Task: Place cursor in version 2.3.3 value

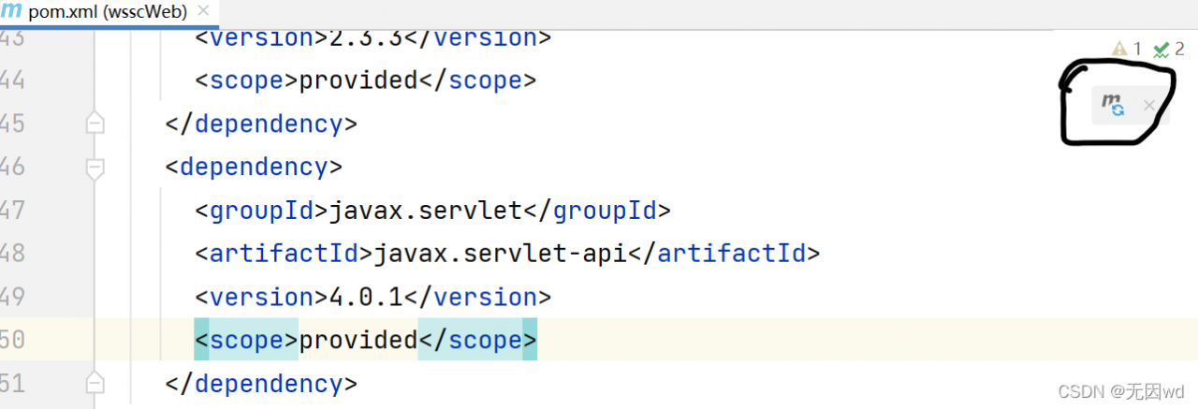Action: (x=366, y=38)
